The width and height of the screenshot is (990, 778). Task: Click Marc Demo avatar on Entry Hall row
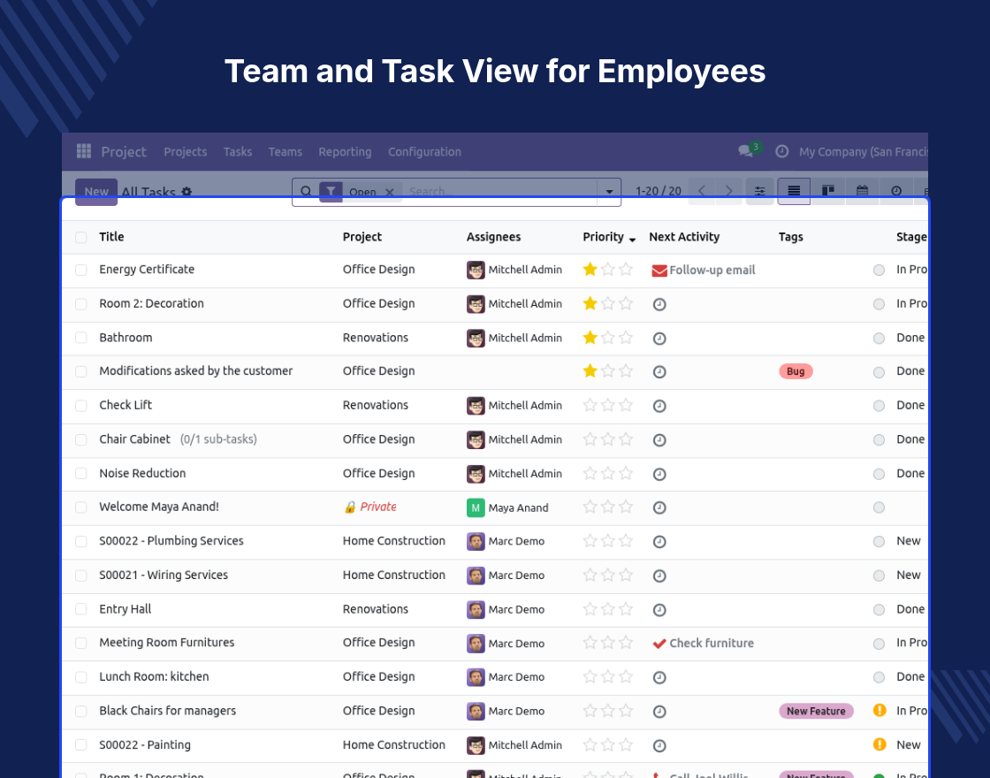tap(476, 609)
